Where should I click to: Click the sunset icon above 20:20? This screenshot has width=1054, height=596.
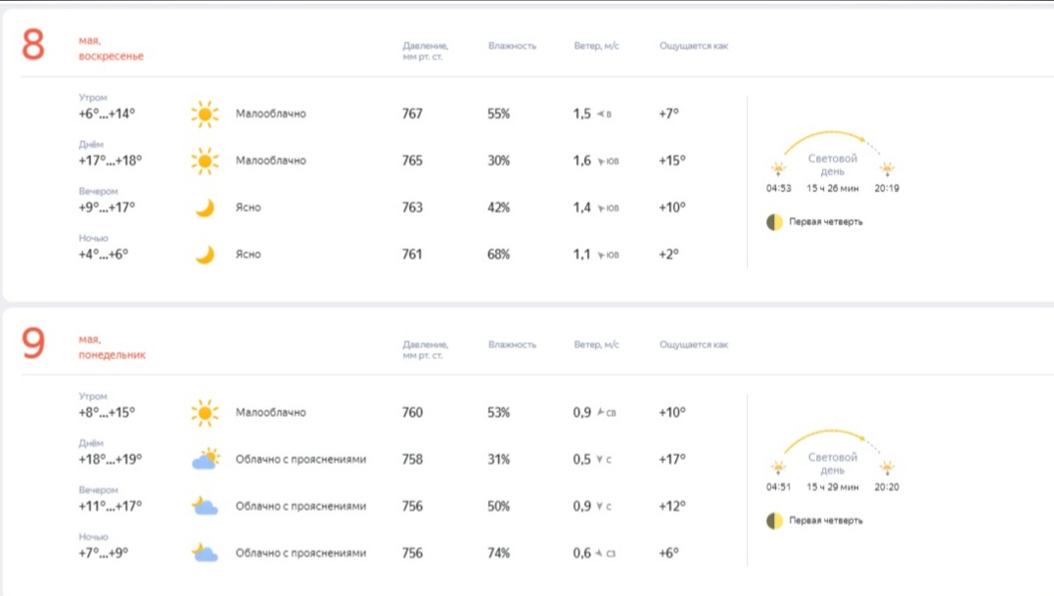(x=887, y=468)
